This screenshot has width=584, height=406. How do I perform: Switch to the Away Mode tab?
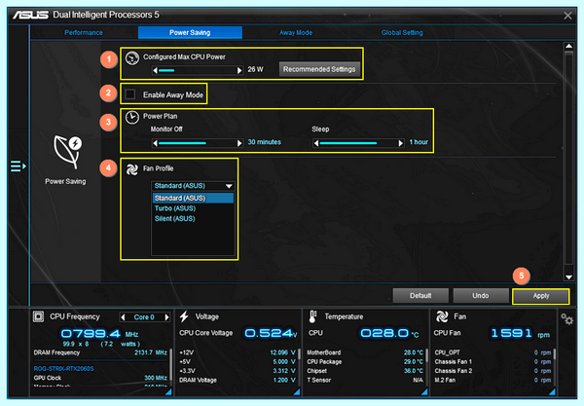296,33
